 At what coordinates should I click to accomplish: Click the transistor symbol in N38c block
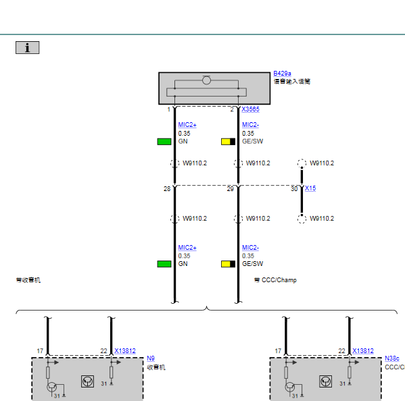[x=290, y=387]
